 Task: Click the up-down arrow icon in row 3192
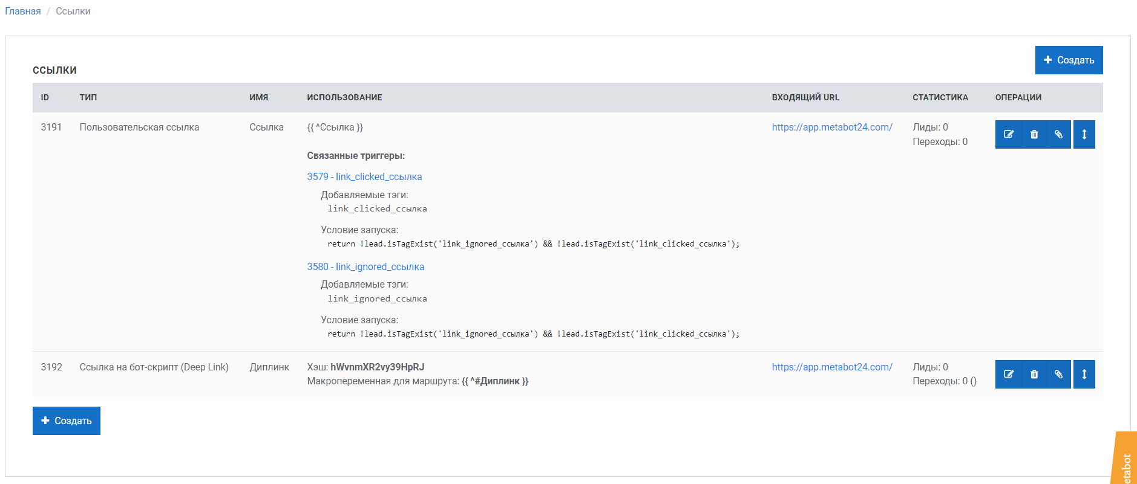click(1084, 374)
